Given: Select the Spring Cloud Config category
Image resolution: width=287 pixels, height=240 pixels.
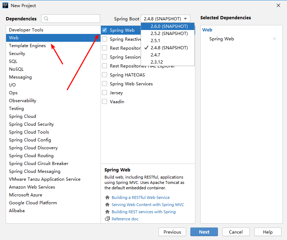Looking at the screenshot, I should (x=53, y=140).
